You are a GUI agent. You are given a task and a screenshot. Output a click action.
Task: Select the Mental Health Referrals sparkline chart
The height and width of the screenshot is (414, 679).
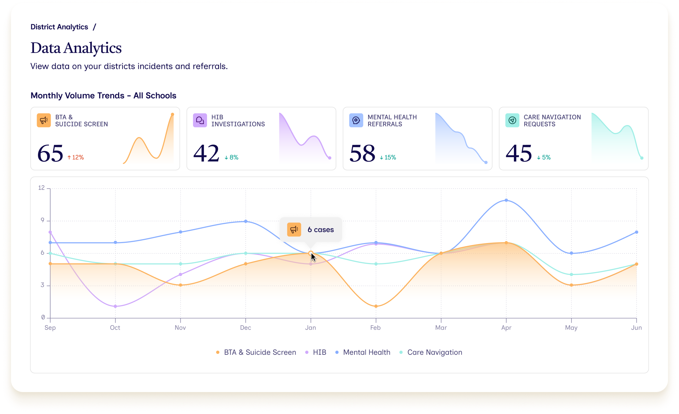pos(461,138)
